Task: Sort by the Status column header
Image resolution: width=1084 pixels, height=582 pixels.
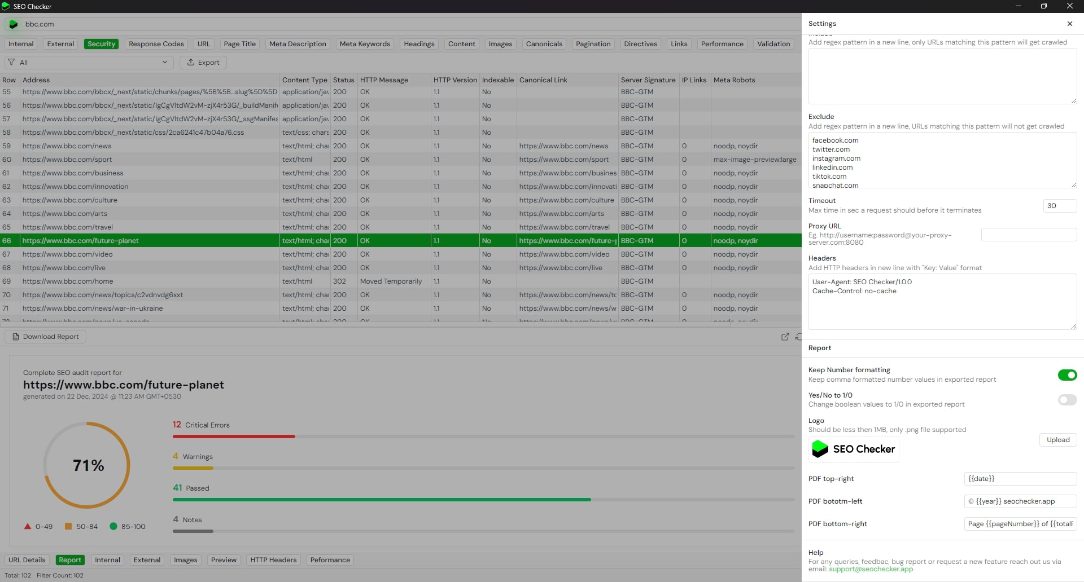Action: pos(344,80)
